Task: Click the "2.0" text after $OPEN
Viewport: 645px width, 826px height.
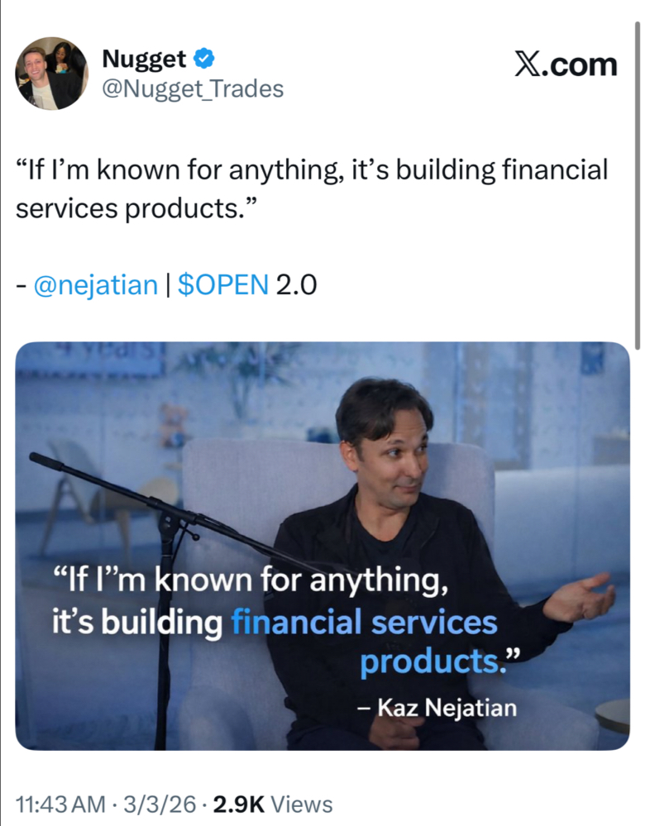Action: 296,285
